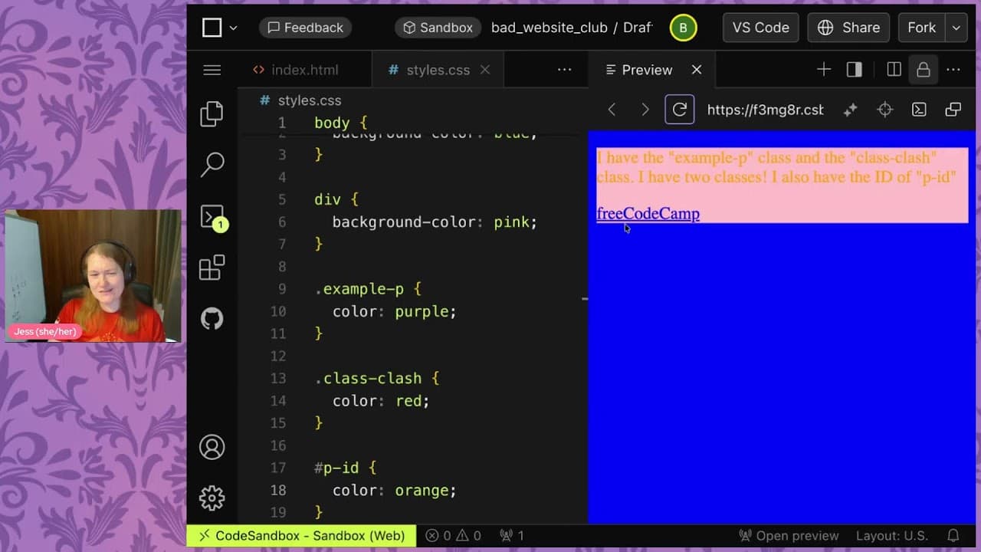The height and width of the screenshot is (552, 981).
Task: Click the red value on line 14
Action: point(408,401)
